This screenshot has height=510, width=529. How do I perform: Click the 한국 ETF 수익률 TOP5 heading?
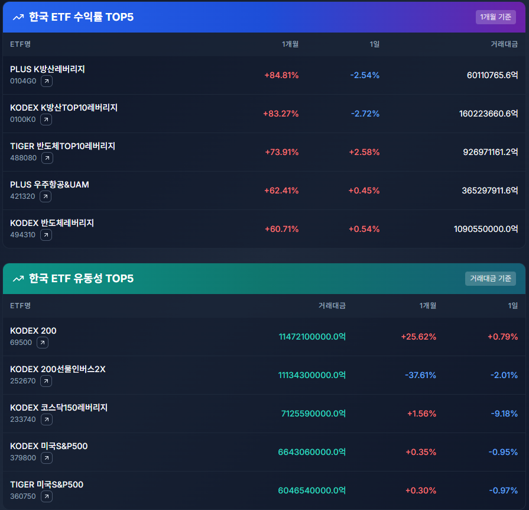81,17
